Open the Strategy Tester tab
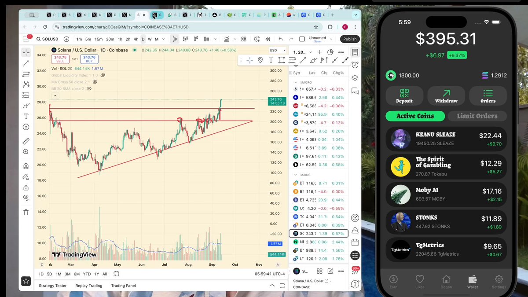This screenshot has width=528, height=297. point(53,286)
